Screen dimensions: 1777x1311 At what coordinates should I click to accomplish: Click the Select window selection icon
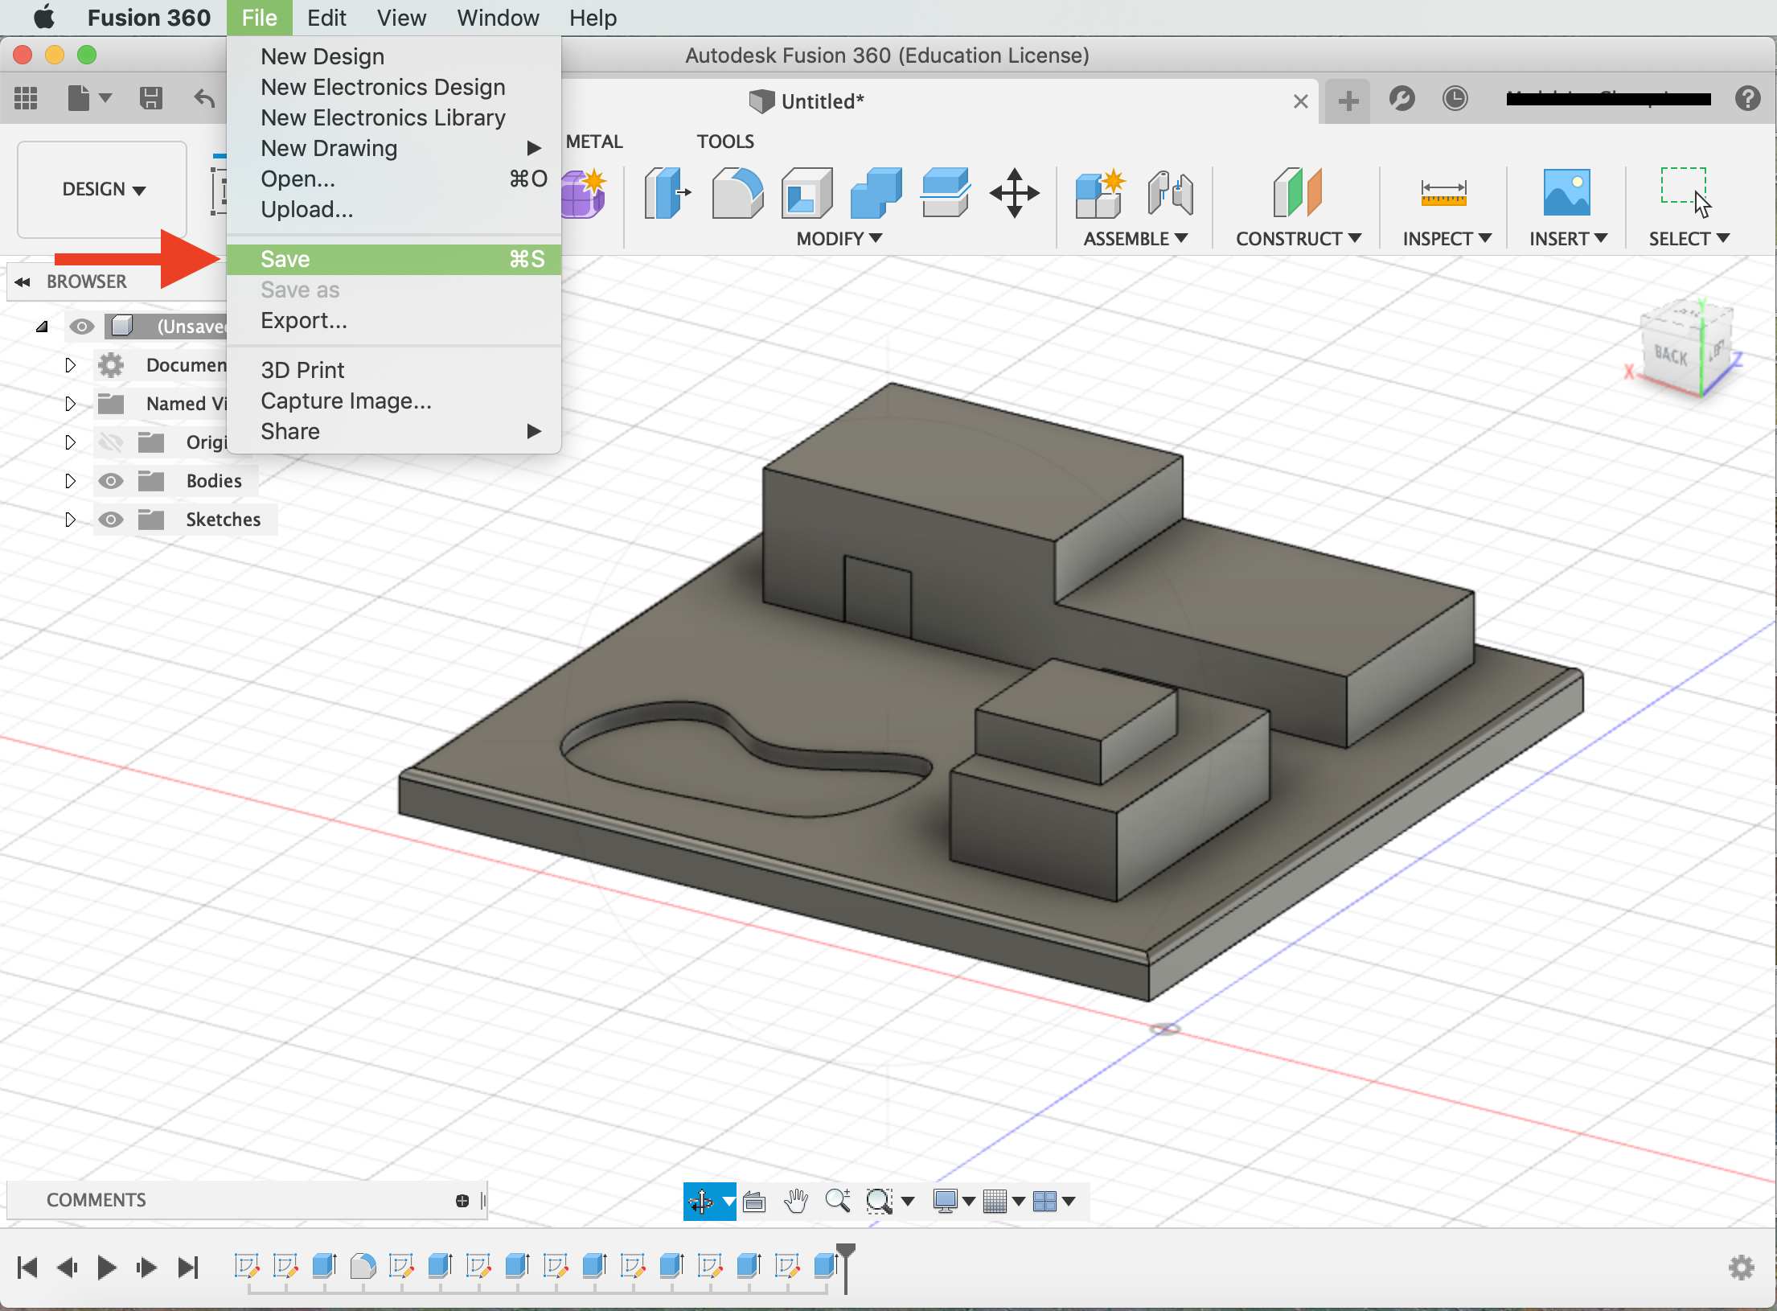[x=1686, y=191]
